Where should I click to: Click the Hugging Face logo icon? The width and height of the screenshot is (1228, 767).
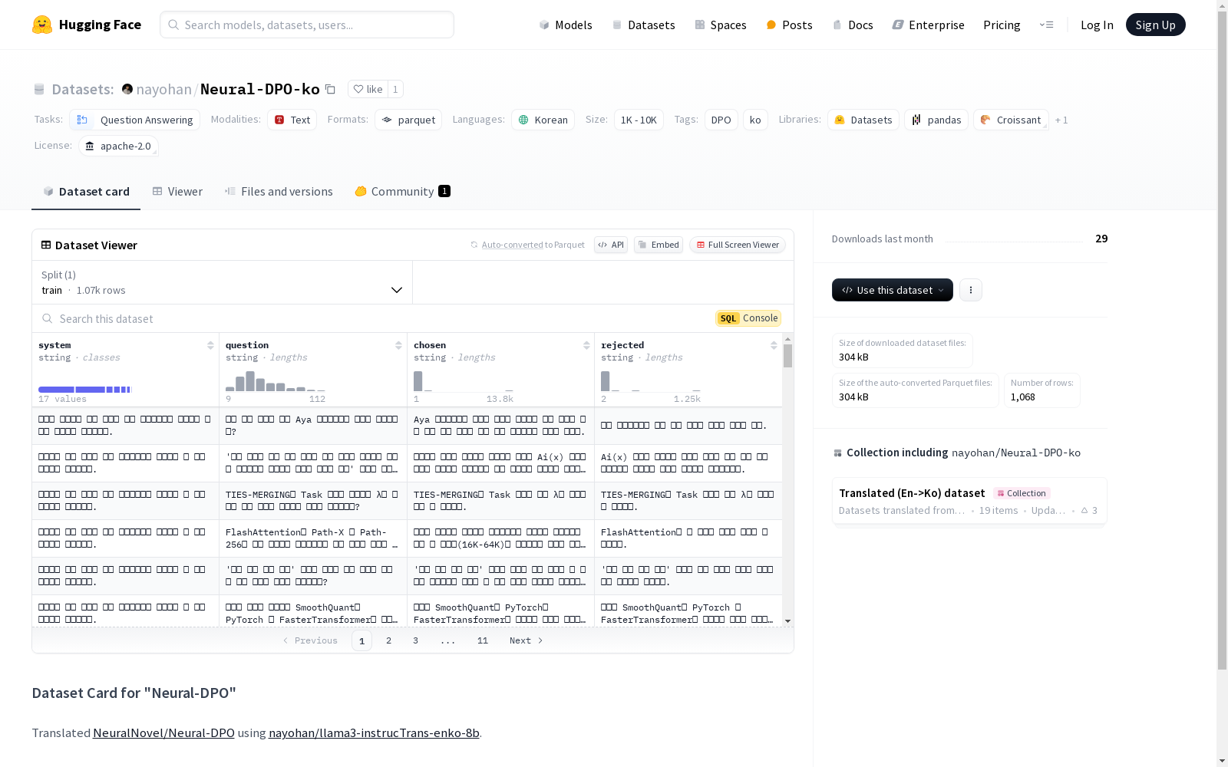pyautogui.click(x=42, y=25)
